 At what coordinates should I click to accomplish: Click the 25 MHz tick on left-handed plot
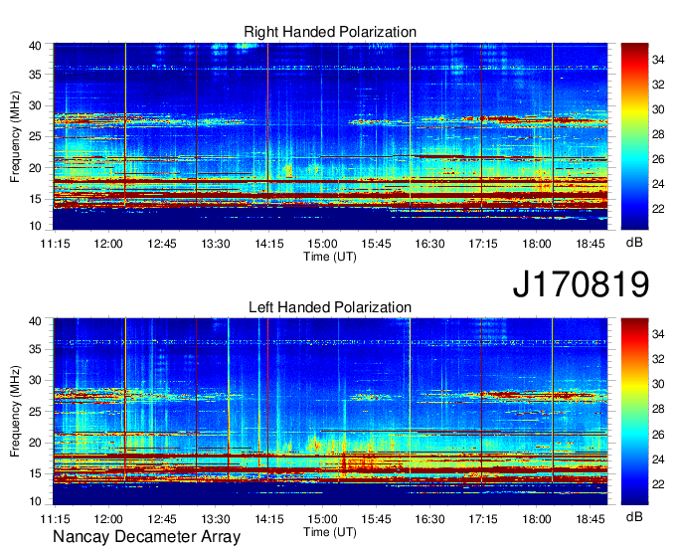35,412
